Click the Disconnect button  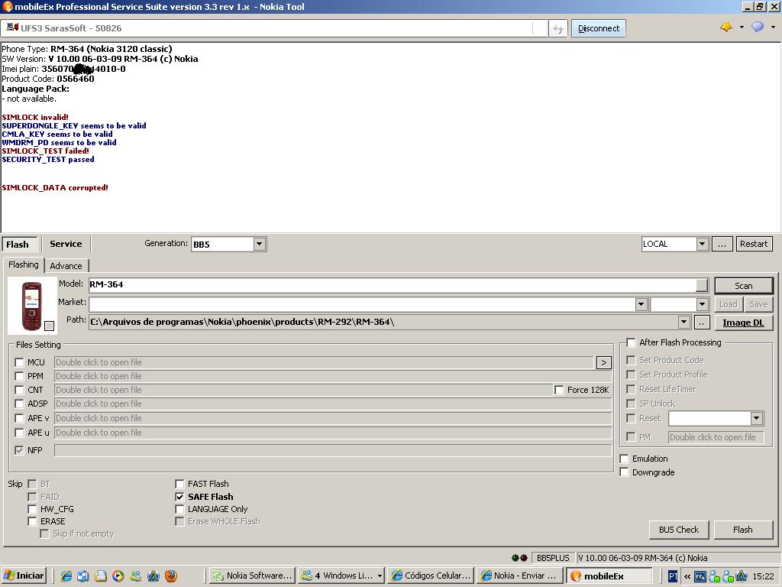point(599,29)
